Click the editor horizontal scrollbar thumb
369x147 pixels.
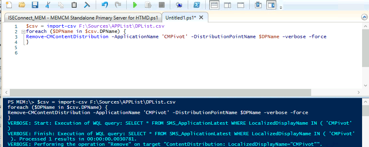click(161, 92)
